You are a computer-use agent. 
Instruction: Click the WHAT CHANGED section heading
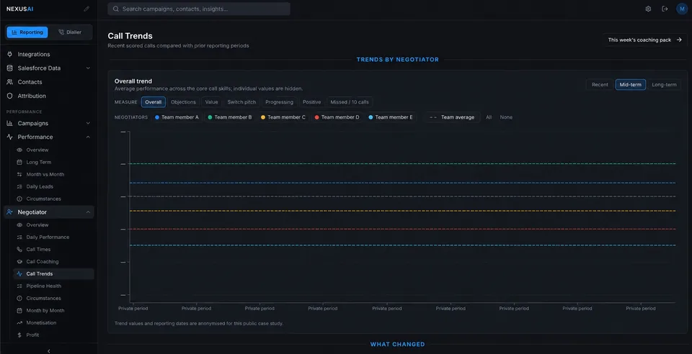398,345
